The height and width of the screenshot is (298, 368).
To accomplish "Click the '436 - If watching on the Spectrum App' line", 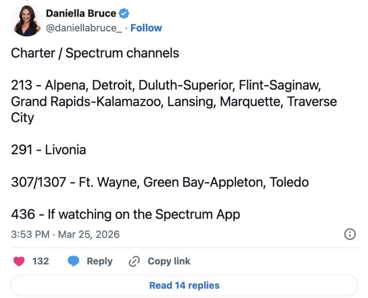I will pyautogui.click(x=126, y=215).
